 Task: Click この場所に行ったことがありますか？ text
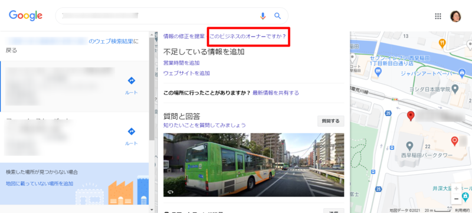tap(207, 93)
